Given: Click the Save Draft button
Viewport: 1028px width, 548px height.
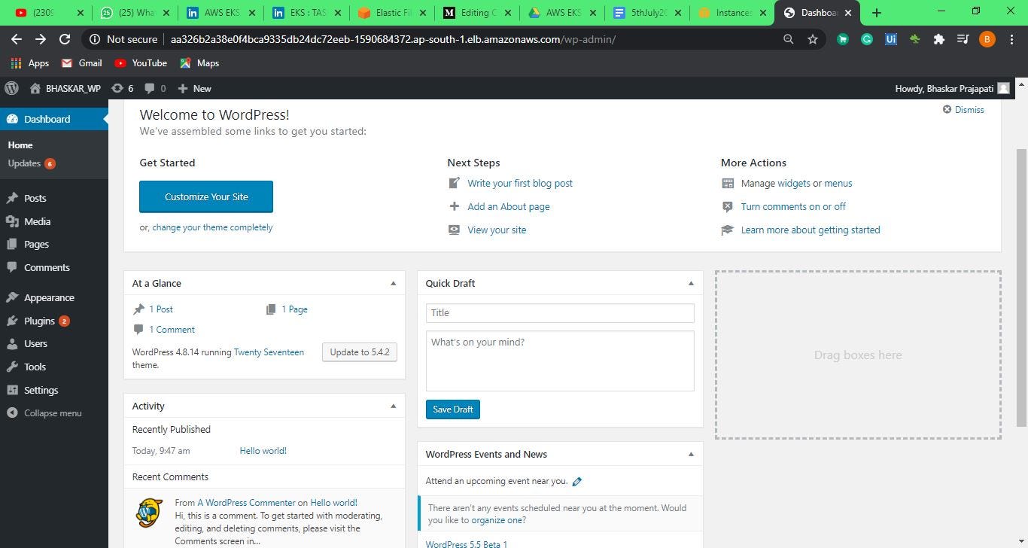Looking at the screenshot, I should pyautogui.click(x=453, y=409).
